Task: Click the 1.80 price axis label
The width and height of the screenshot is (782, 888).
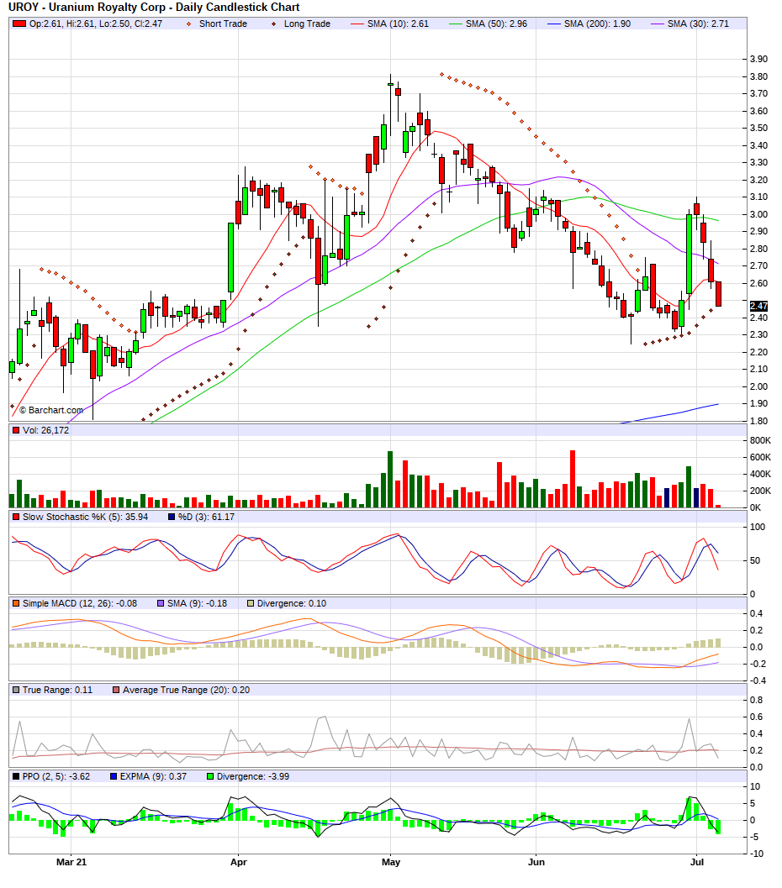Action: pyautogui.click(x=758, y=422)
